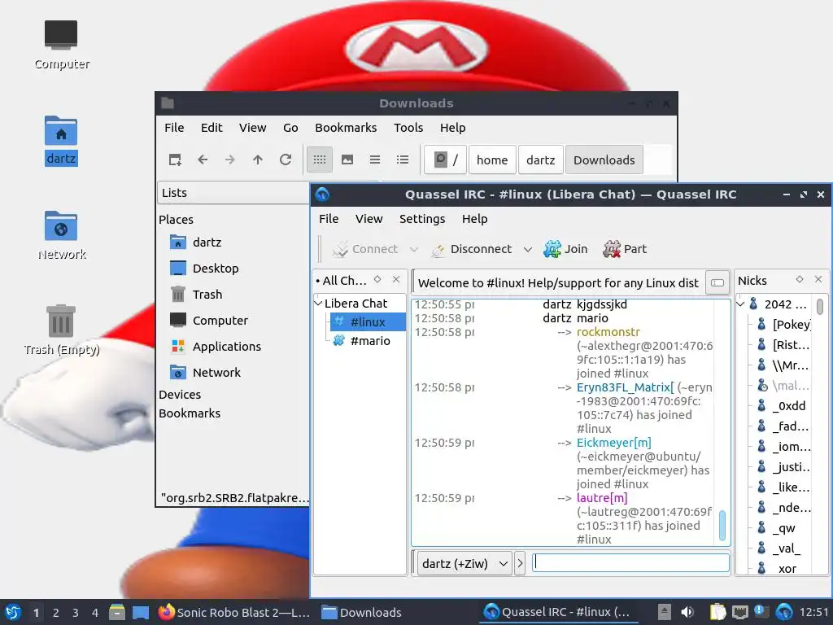Image resolution: width=833 pixels, height=625 pixels.
Task: Expand the formatting options arrow beside nick selector
Action: pyautogui.click(x=520, y=563)
